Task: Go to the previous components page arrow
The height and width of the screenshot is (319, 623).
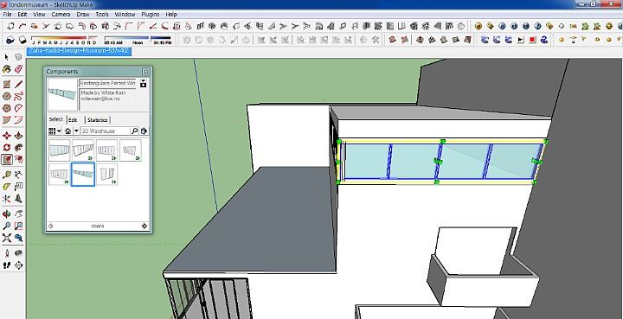Action: [50, 226]
